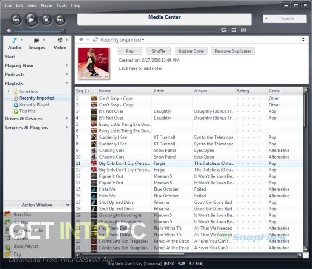Set rating dots for Chasing Cars row 9
This screenshot has width=312, height=269.
[248, 151]
